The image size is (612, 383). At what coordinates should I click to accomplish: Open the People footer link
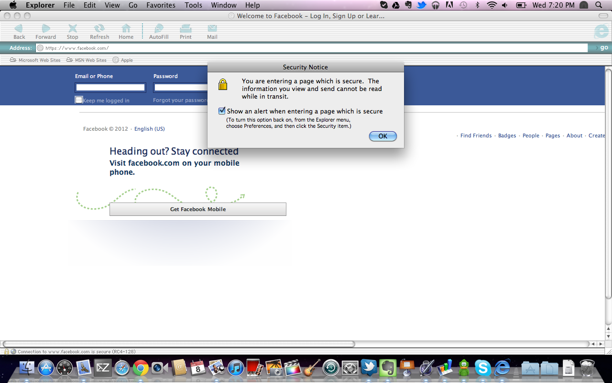pos(531,135)
